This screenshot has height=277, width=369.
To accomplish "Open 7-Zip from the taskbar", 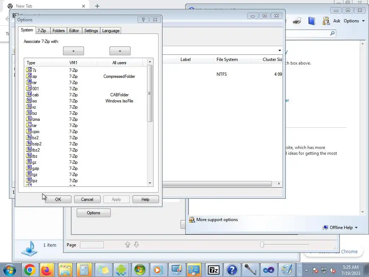I will (213, 270).
